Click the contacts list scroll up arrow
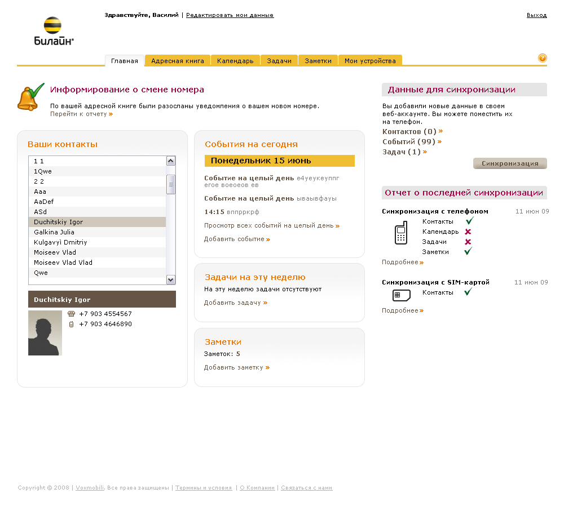Image resolution: width=564 pixels, height=507 pixels. click(171, 161)
